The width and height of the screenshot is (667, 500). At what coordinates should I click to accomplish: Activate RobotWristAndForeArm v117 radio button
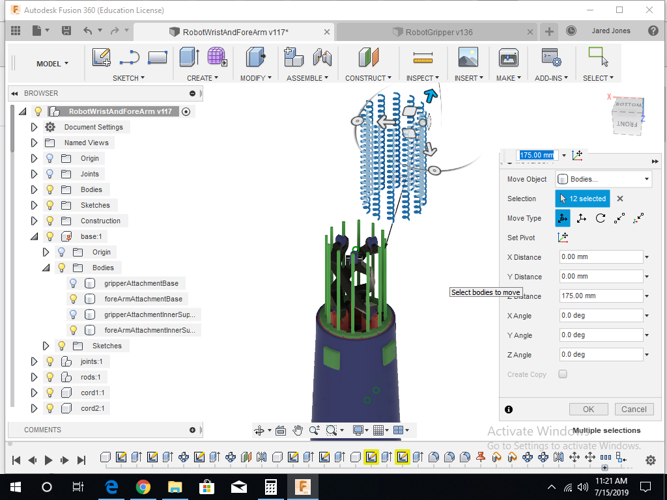186,111
